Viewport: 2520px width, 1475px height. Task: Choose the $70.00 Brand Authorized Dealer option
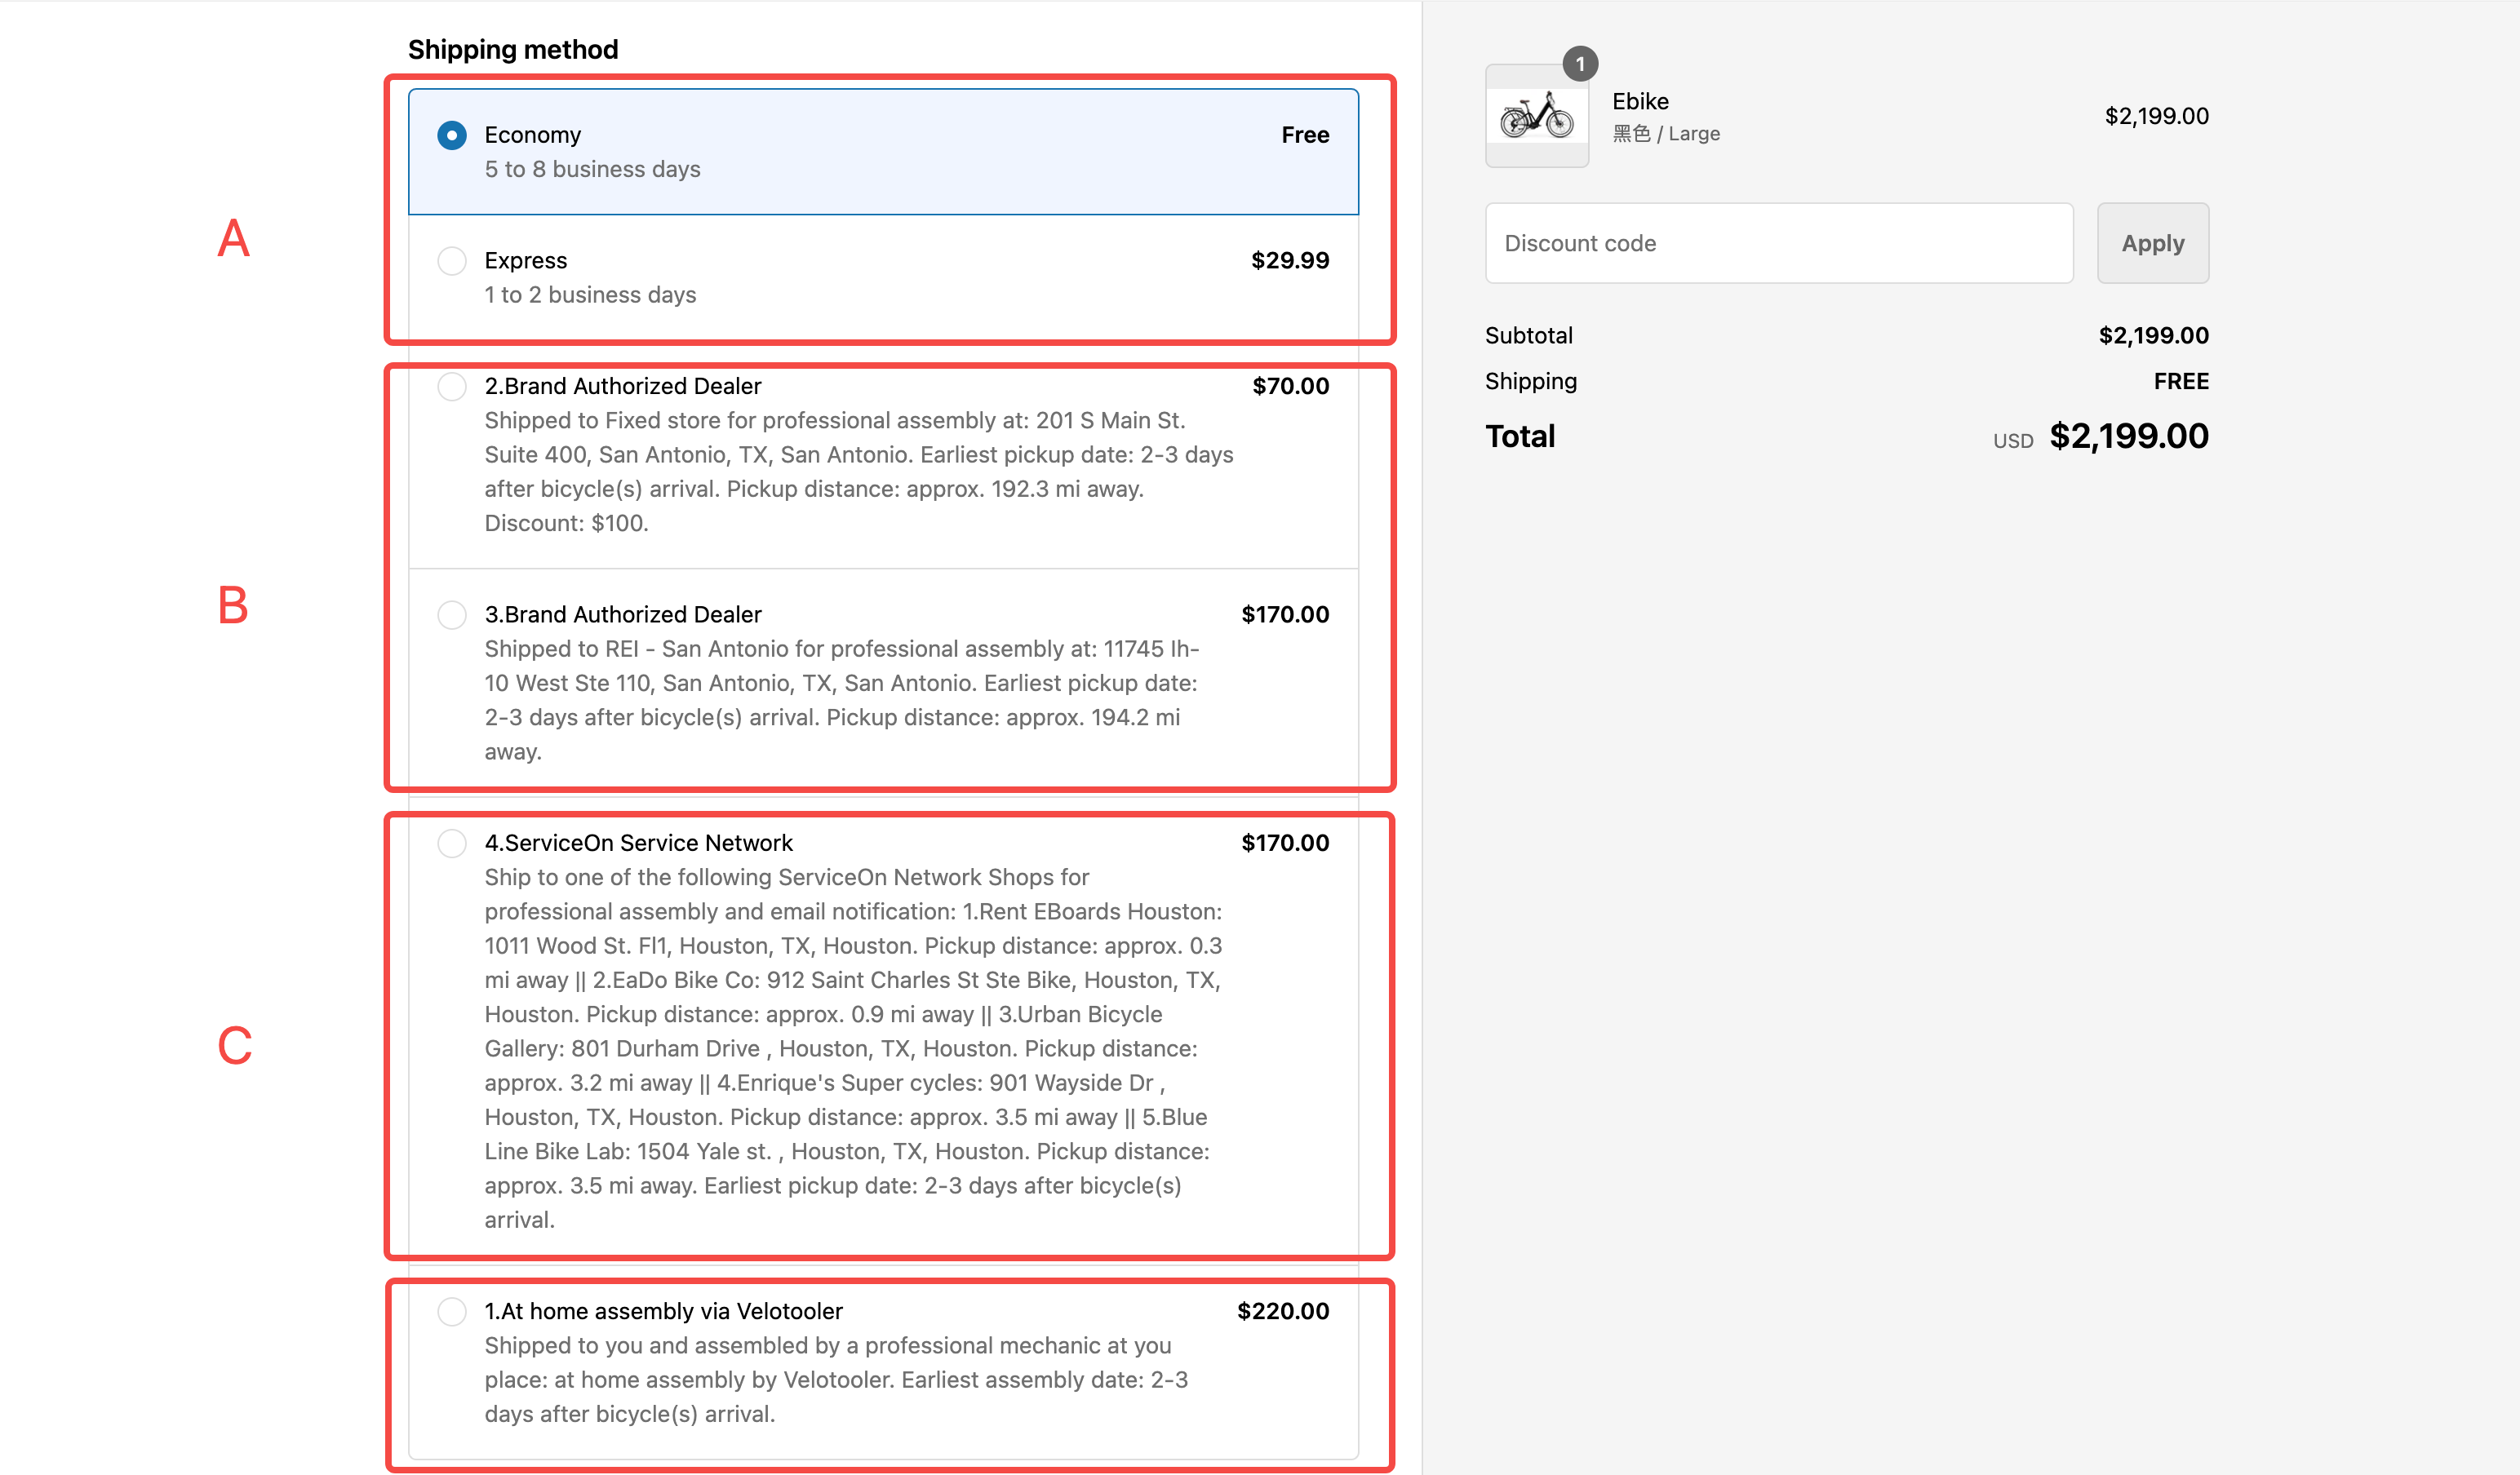pos(452,386)
